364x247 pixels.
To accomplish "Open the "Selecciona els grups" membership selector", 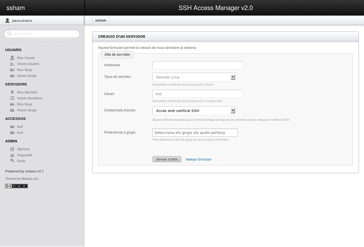I will [195, 132].
